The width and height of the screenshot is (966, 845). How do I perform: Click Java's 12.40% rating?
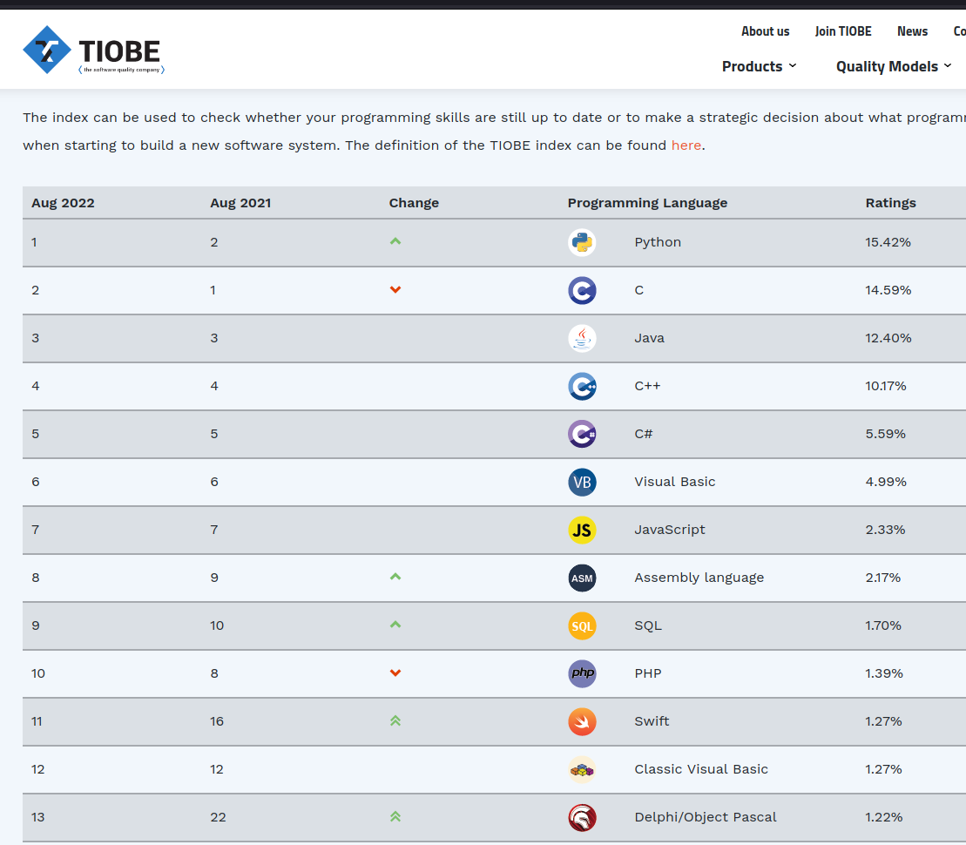[x=888, y=338]
